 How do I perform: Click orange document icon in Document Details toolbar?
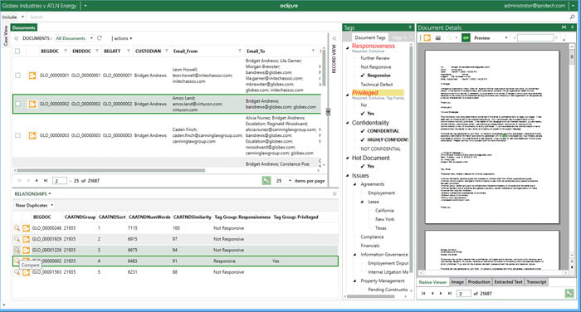[x=427, y=38]
